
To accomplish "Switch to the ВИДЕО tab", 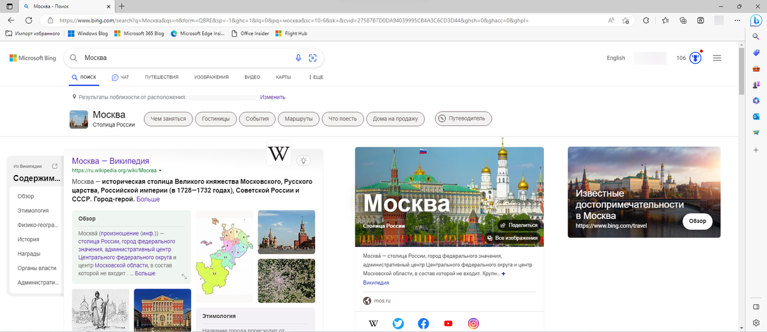I will point(252,77).
